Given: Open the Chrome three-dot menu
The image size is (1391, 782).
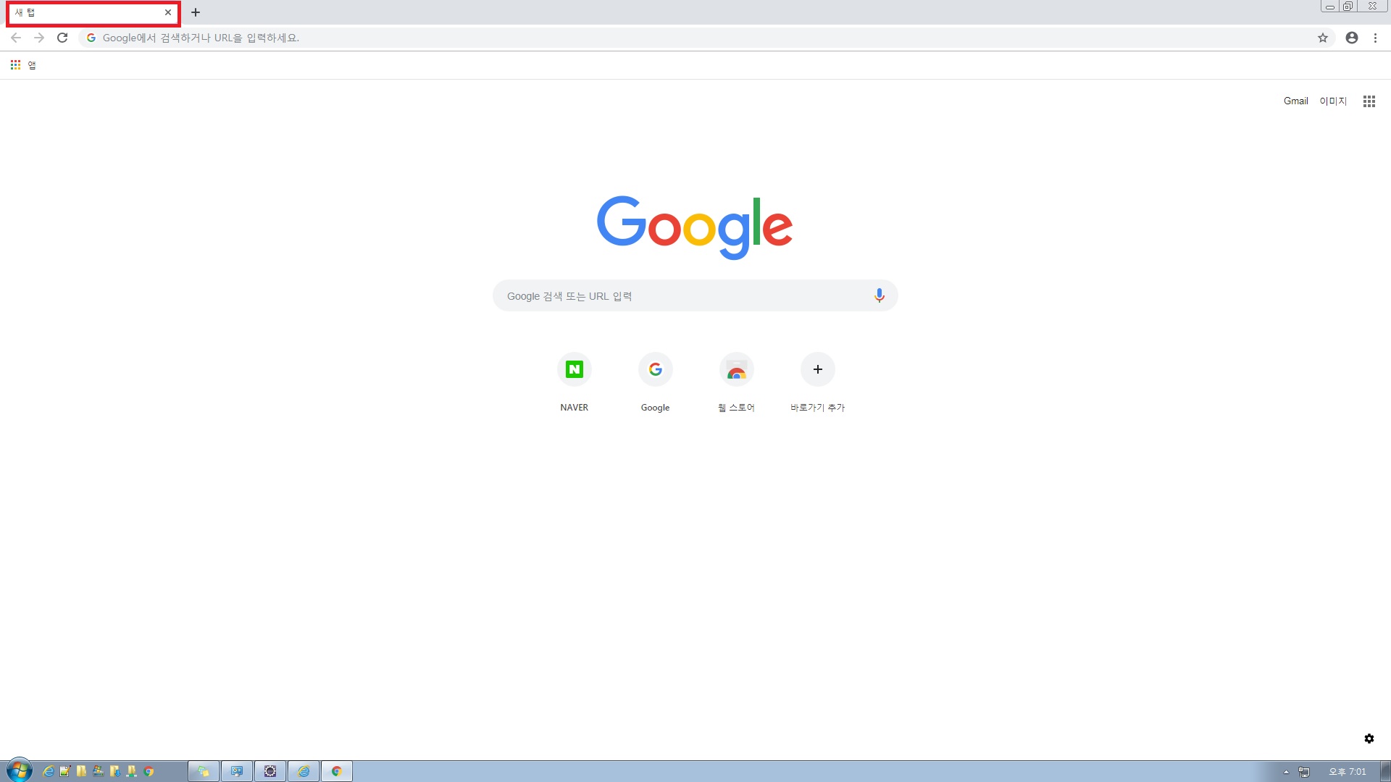Looking at the screenshot, I should (1375, 38).
